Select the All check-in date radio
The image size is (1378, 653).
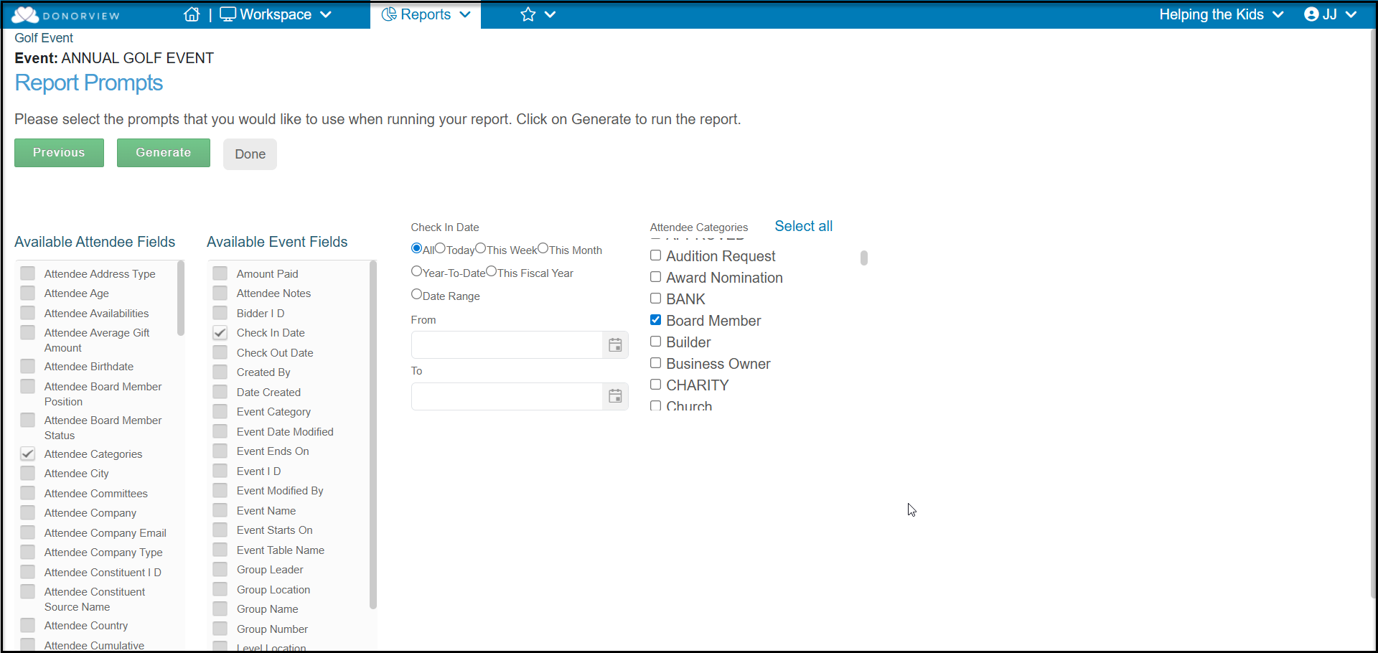pos(416,248)
